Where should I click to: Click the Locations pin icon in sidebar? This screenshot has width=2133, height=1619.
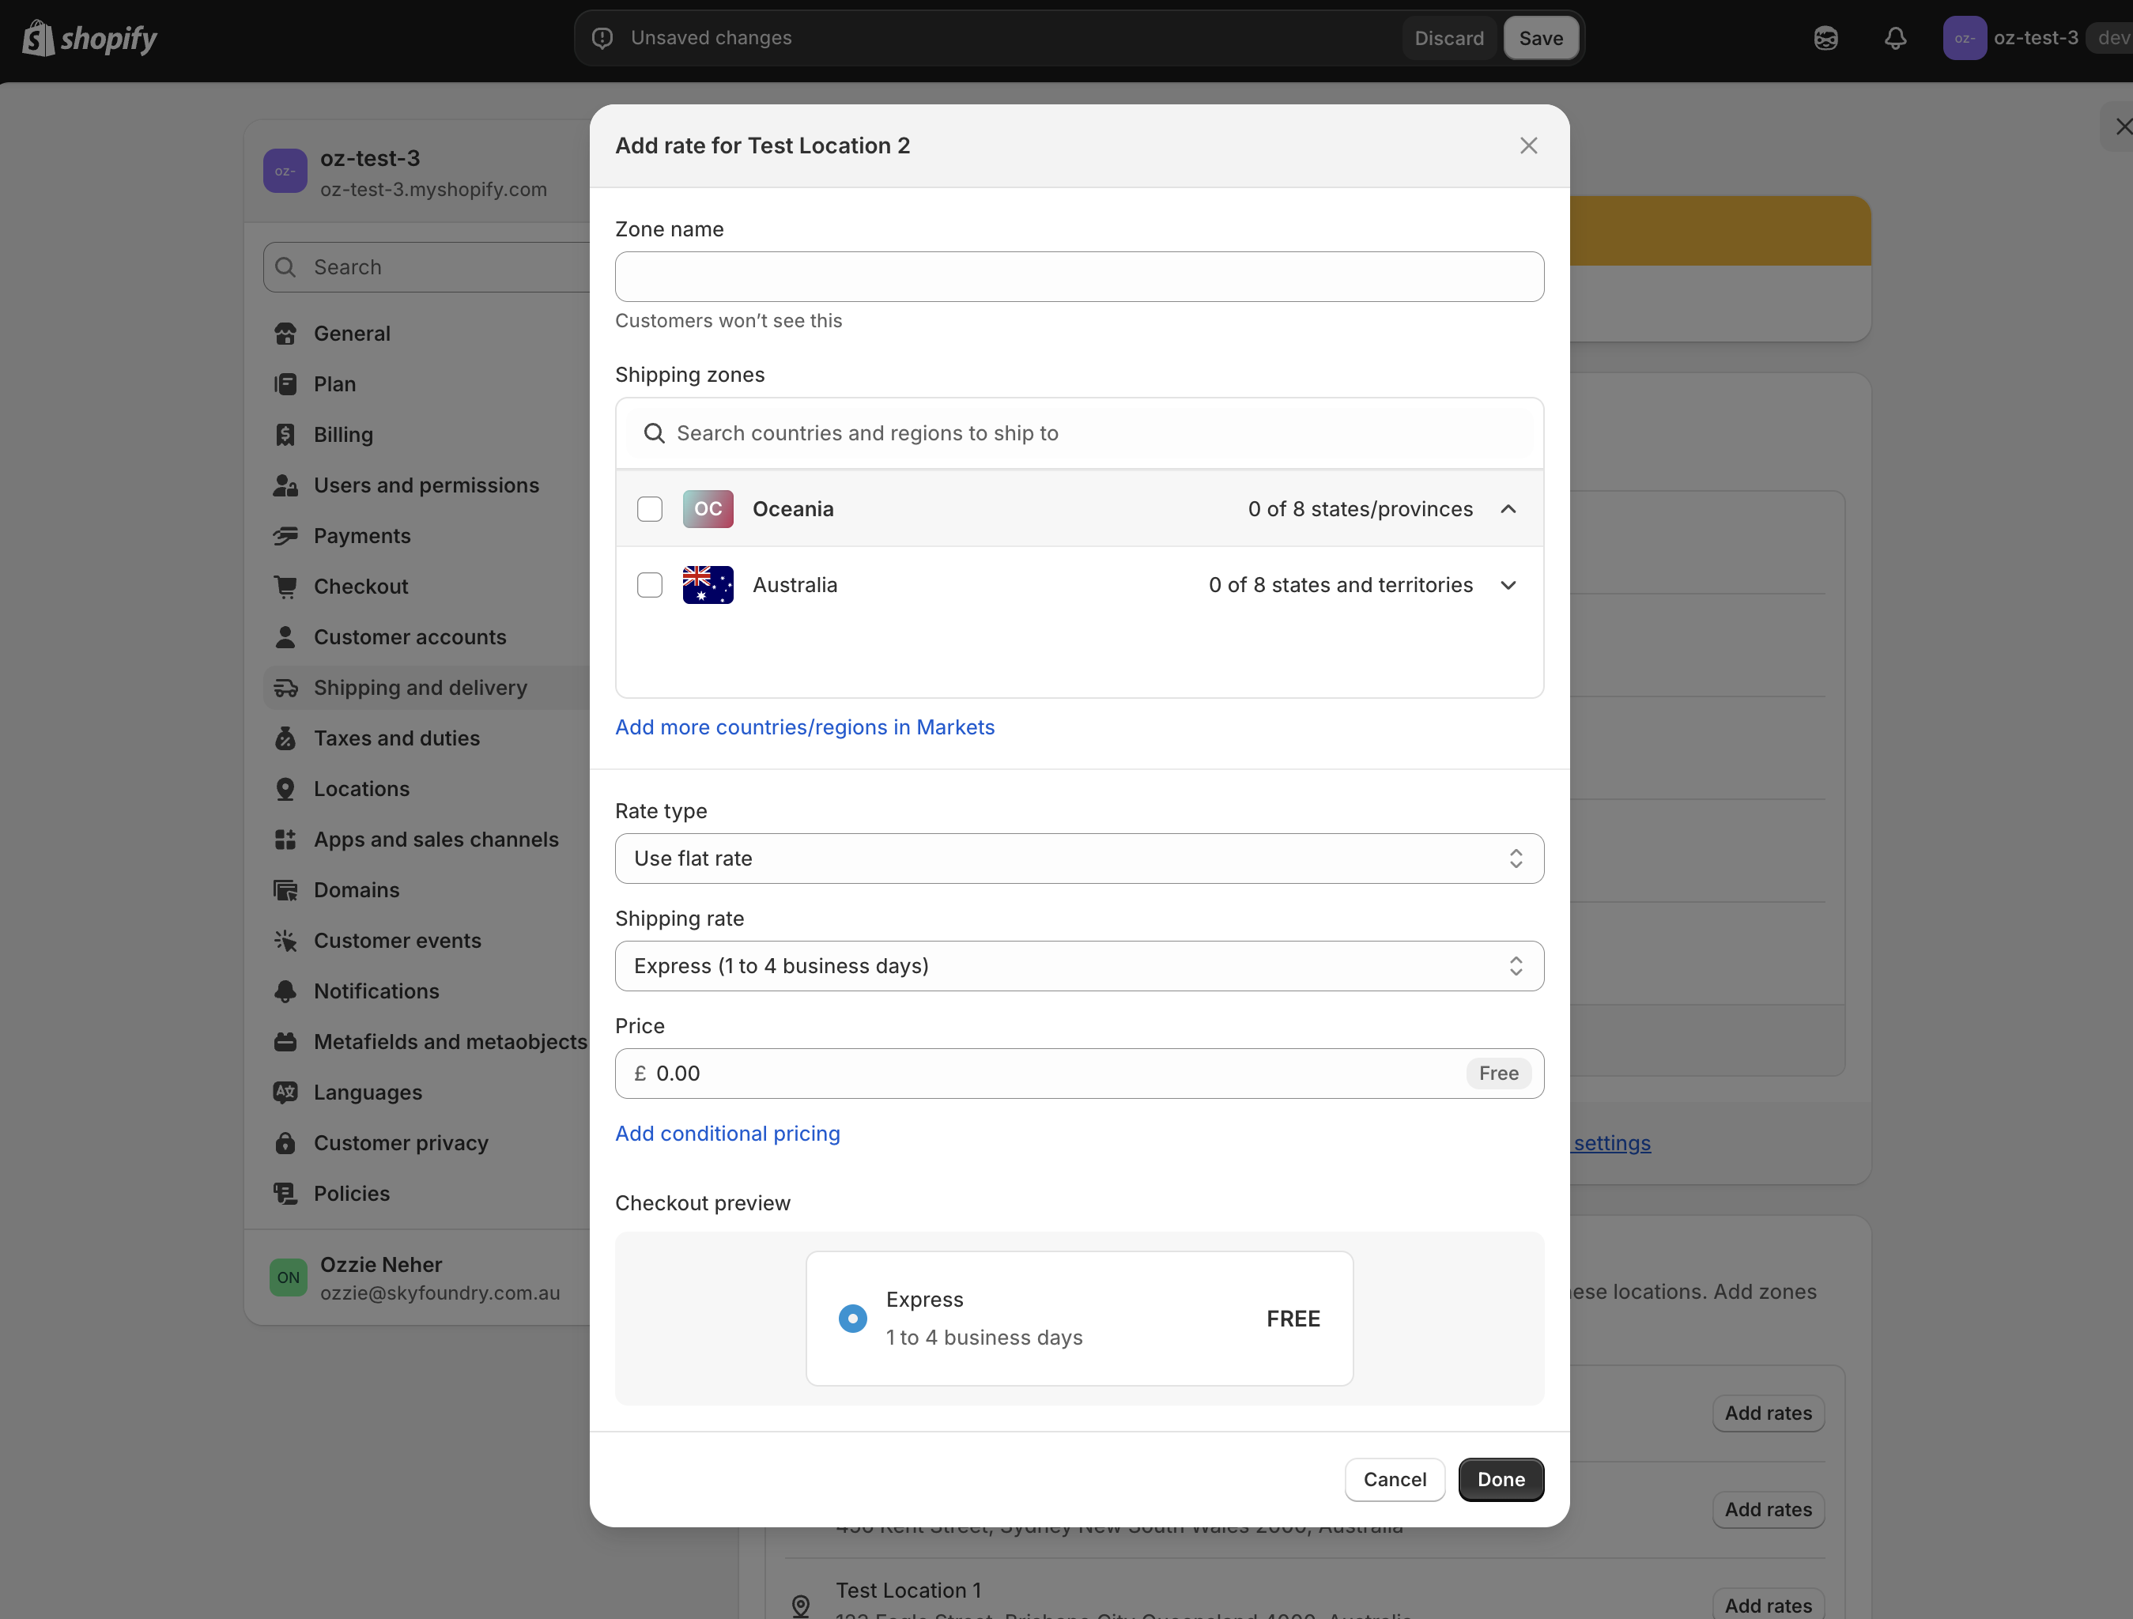point(285,789)
